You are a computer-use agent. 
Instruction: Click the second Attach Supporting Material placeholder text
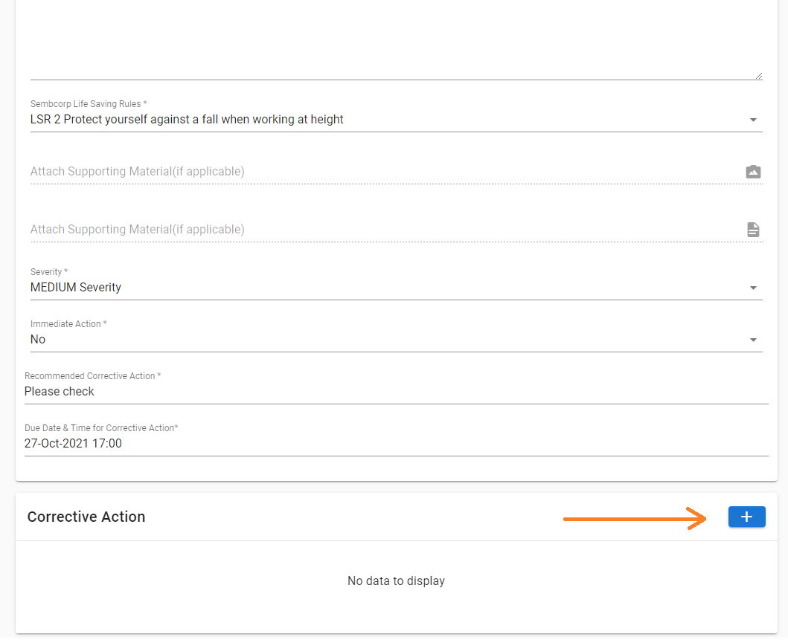[x=137, y=230]
